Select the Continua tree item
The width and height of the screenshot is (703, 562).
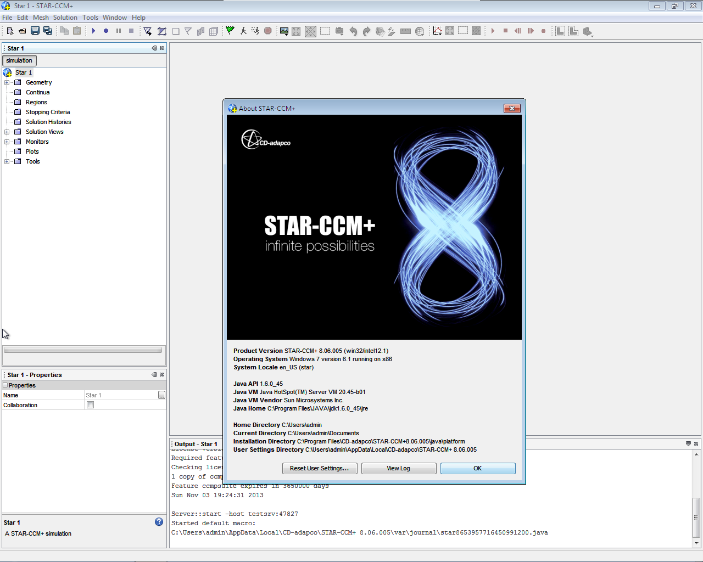(37, 92)
